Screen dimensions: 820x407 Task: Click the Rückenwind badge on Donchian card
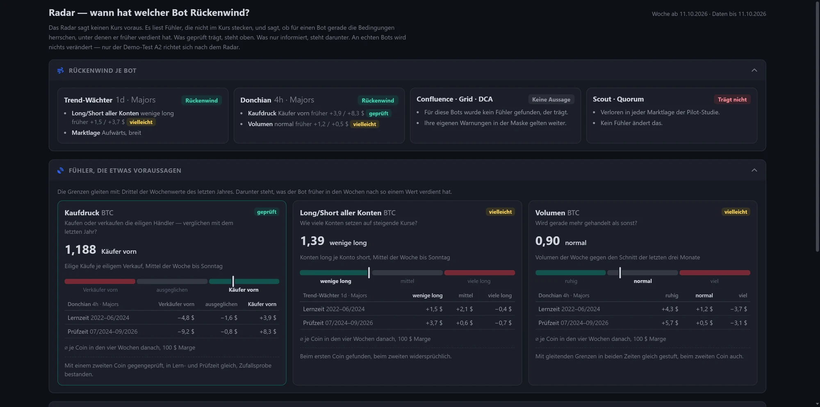378,101
